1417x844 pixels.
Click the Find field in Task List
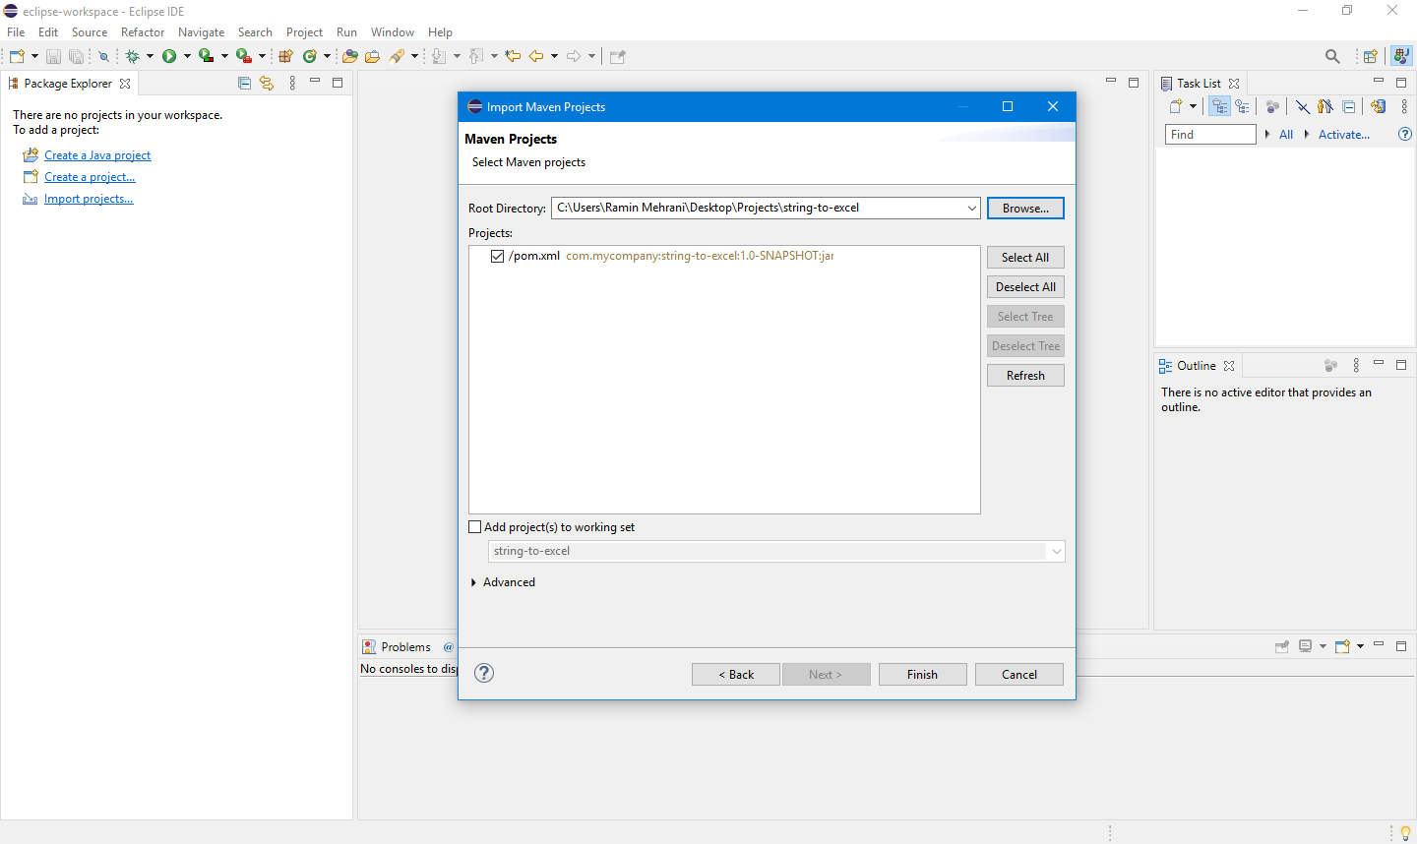(x=1210, y=134)
